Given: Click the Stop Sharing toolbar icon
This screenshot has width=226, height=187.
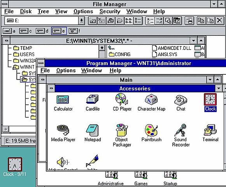Looking at the screenshot, I should (x=120, y=21).
